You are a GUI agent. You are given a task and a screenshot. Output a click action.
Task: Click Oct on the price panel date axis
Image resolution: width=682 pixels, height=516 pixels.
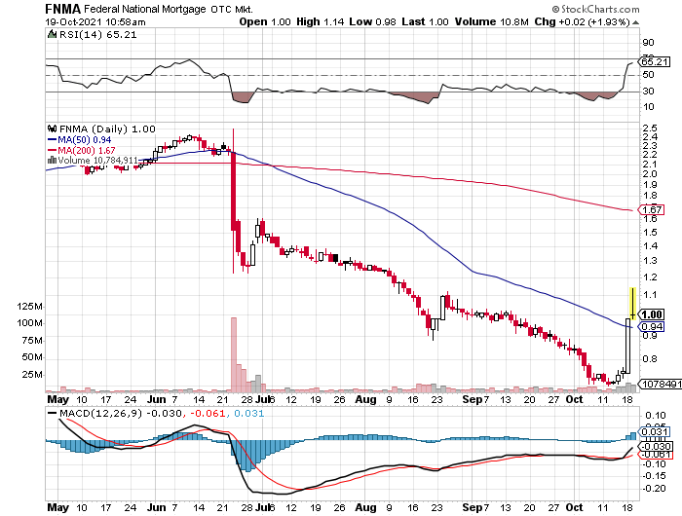pyautogui.click(x=574, y=399)
